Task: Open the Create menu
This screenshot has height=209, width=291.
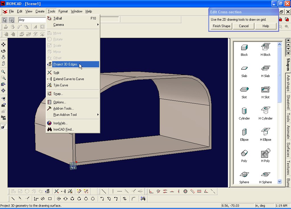Action: coord(40,11)
